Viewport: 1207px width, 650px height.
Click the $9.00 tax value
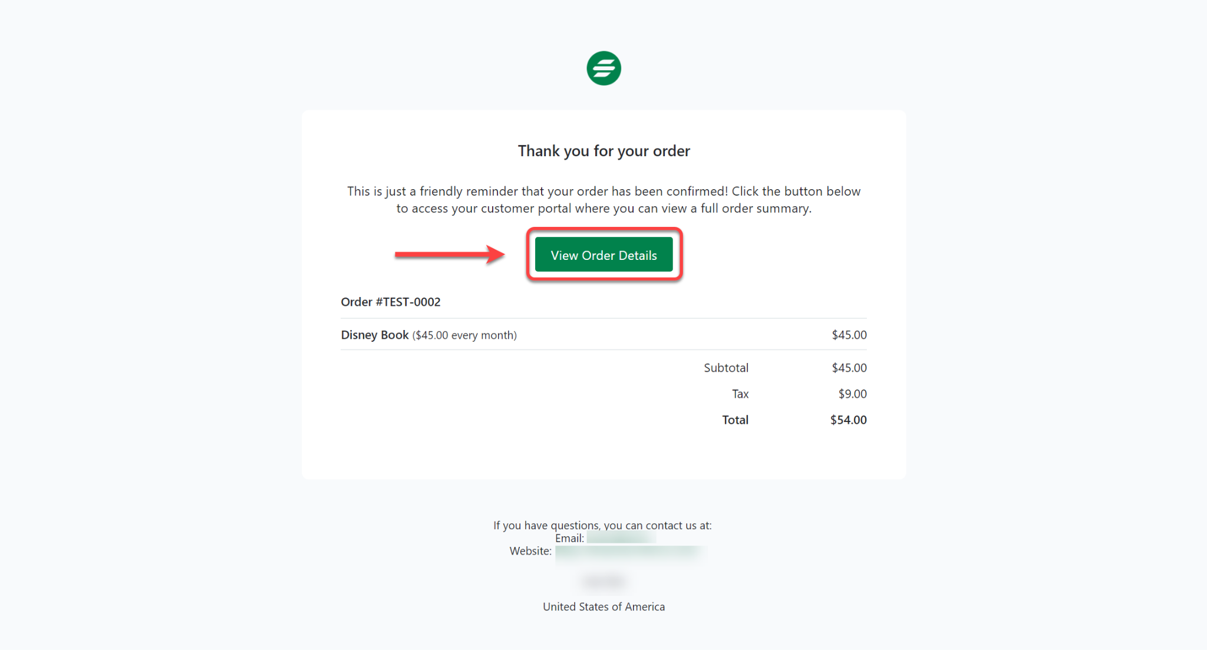click(x=852, y=394)
